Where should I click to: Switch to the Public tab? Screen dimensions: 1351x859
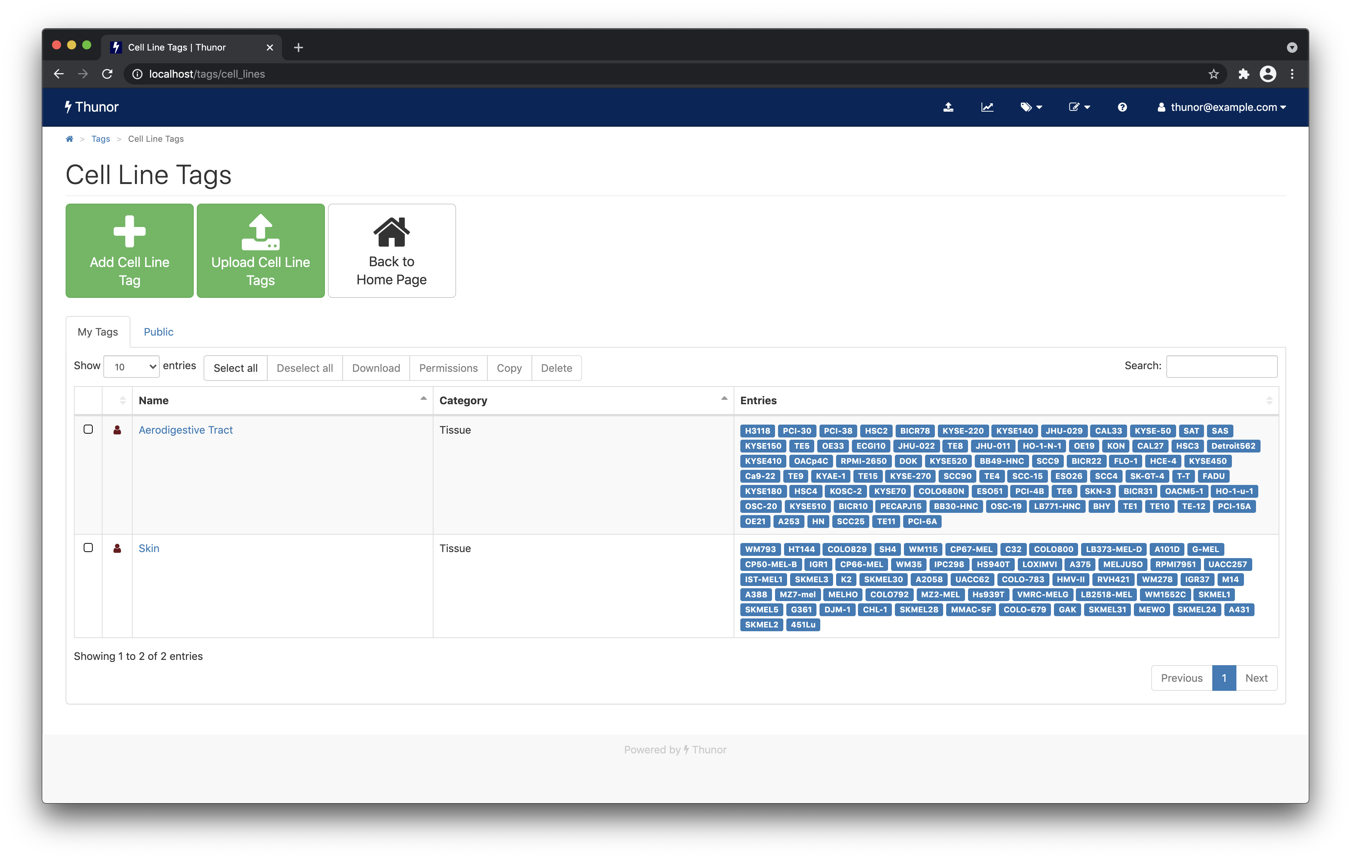point(158,332)
